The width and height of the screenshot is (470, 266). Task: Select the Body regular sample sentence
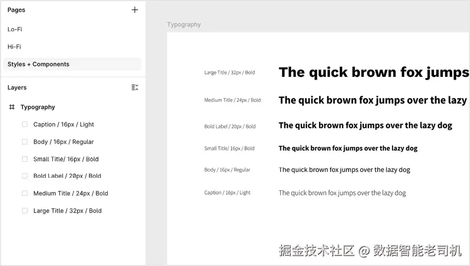tap(344, 170)
